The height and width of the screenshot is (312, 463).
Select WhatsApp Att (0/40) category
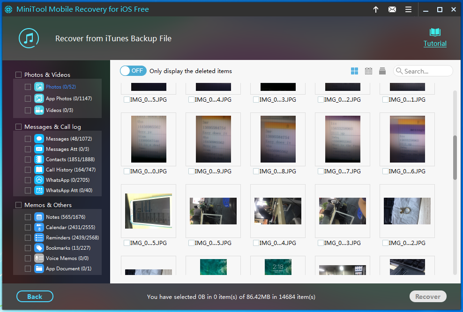click(69, 190)
